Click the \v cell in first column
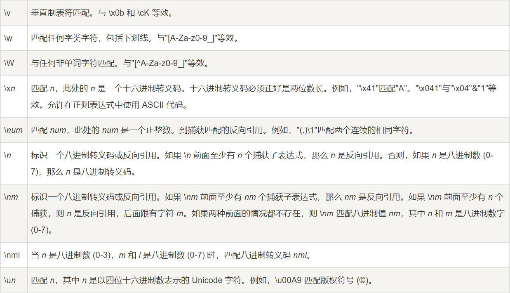 [x=7, y=13]
